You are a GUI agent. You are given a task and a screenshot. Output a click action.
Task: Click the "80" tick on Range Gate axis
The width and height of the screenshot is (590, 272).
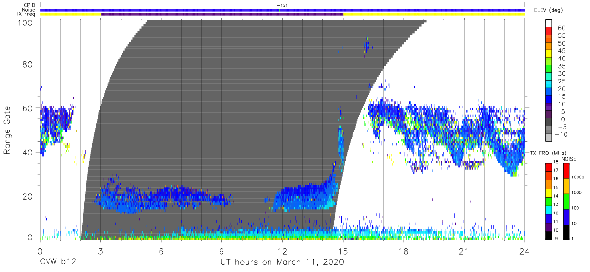[x=28, y=64]
